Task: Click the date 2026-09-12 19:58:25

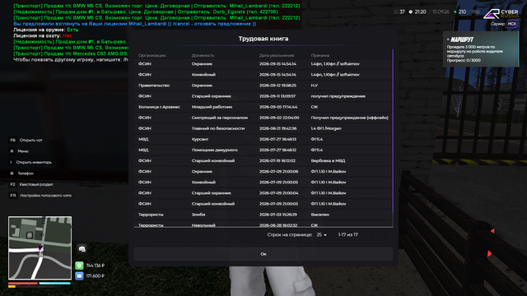Action: tap(277, 86)
